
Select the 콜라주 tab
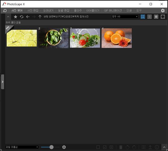[78, 11]
